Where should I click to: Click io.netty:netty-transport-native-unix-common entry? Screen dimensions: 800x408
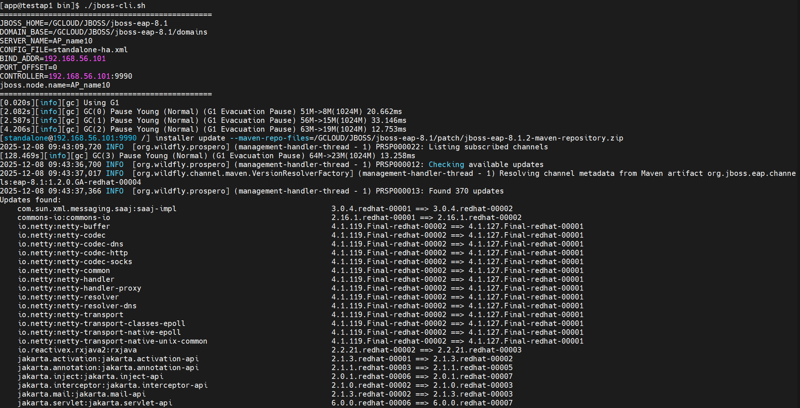pyautogui.click(x=112, y=341)
